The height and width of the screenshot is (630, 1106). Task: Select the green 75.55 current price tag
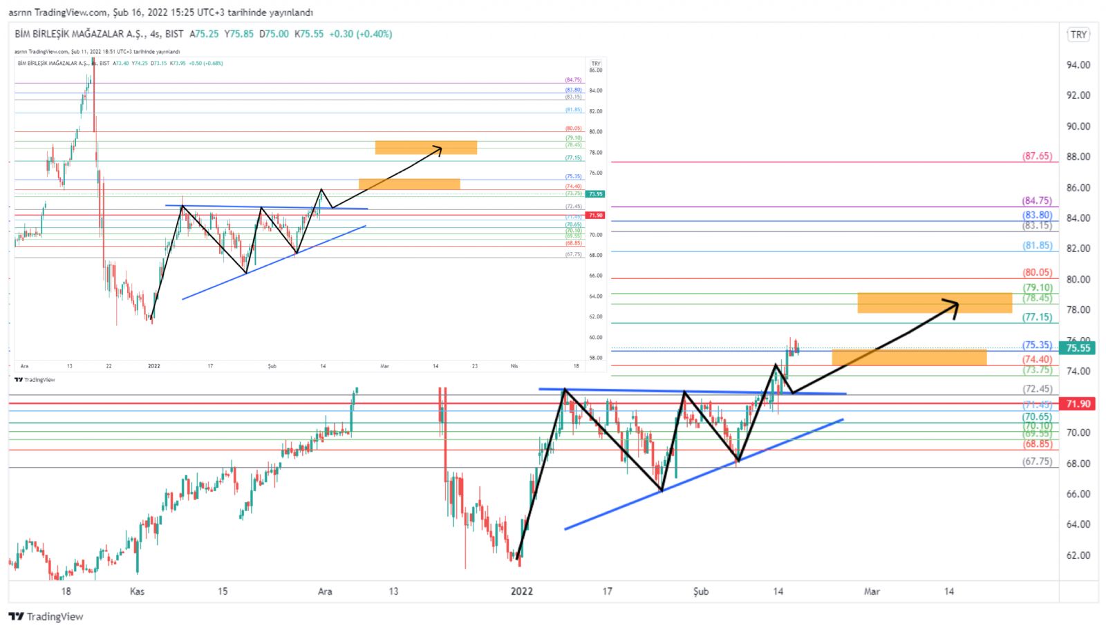pos(1078,348)
